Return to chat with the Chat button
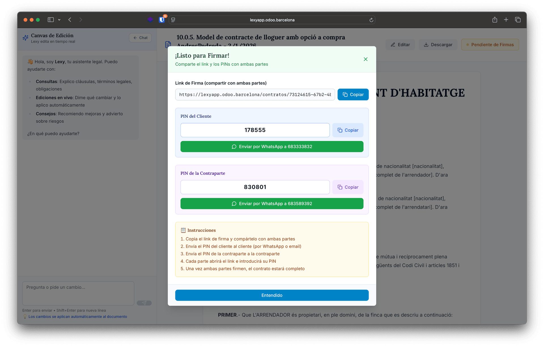 pyautogui.click(x=140, y=38)
